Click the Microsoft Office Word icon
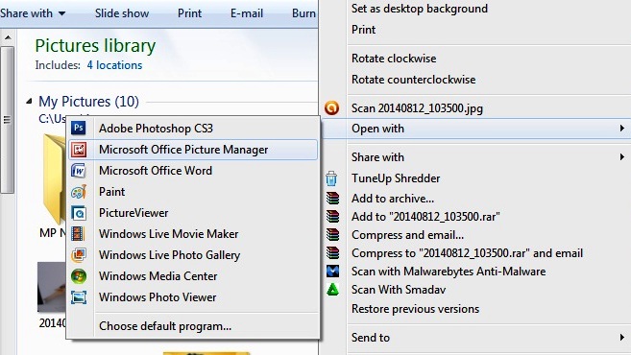The width and height of the screenshot is (631, 355). [79, 171]
